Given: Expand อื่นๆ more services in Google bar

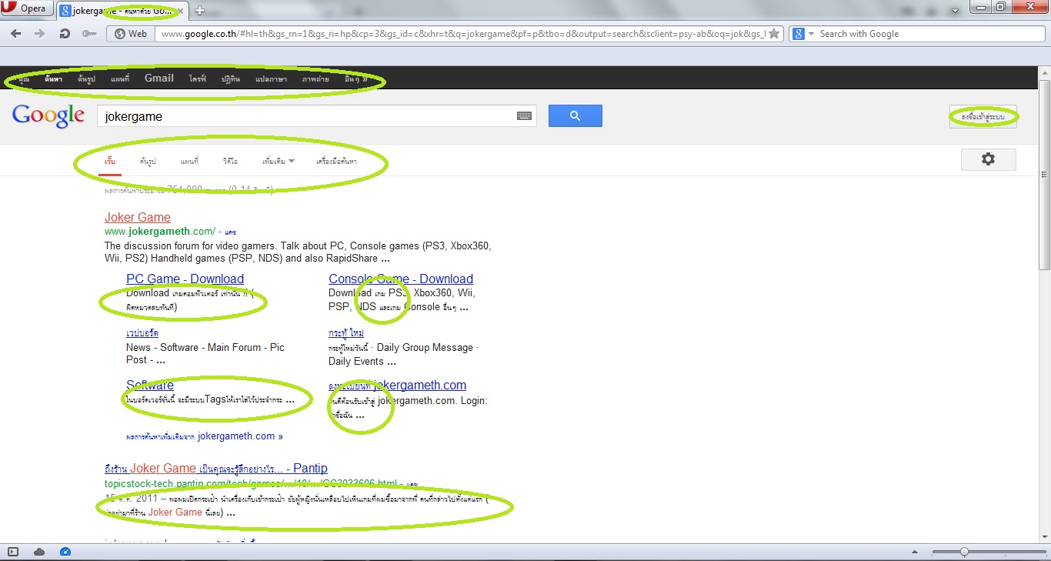Looking at the screenshot, I should (x=355, y=78).
